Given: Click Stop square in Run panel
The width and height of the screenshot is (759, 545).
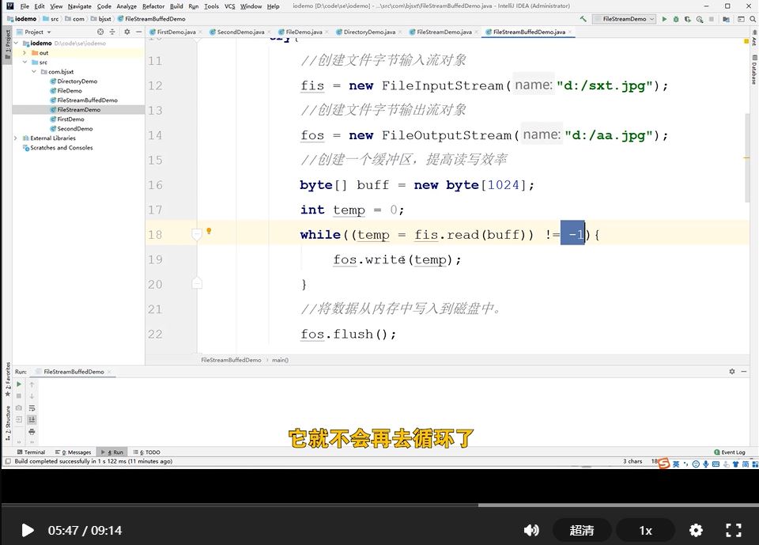Looking at the screenshot, I should click(x=19, y=396).
